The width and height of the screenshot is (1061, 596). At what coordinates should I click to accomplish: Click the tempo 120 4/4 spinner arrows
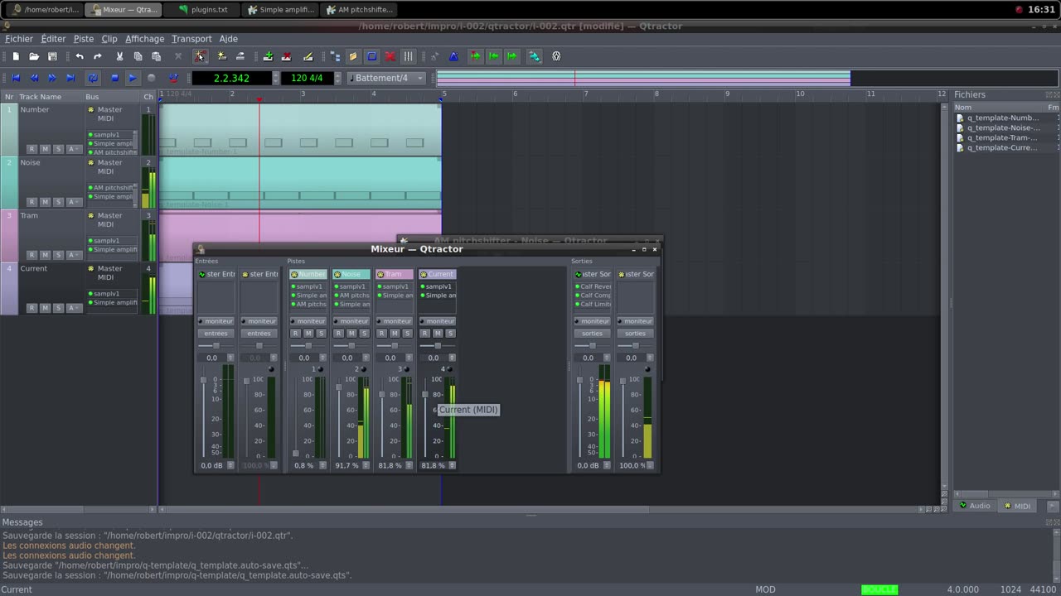click(338, 78)
